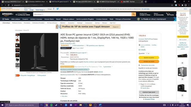
Task: Remove the PC case from cart sidebar
Action: click(x=182, y=79)
